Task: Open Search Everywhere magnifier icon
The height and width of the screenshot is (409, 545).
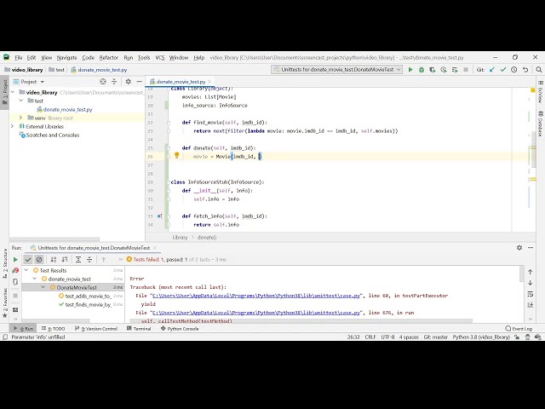Action: (539, 70)
